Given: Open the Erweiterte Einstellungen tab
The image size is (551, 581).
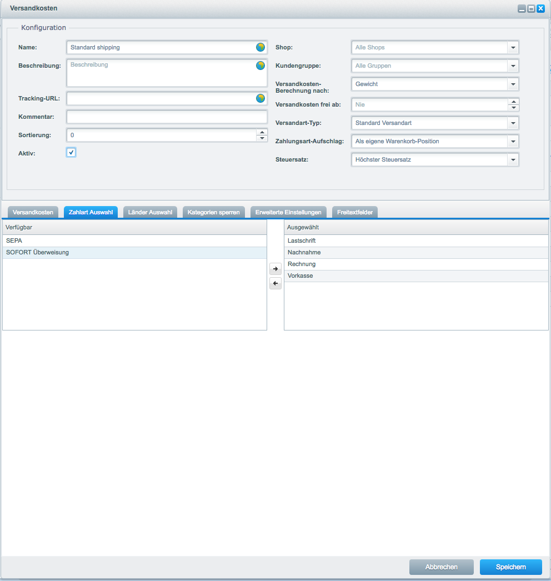Looking at the screenshot, I should pos(288,212).
